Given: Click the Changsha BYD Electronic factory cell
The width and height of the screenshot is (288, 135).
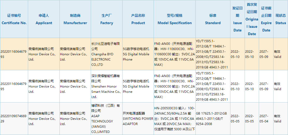Looking at the screenshot, I should [106, 54].
